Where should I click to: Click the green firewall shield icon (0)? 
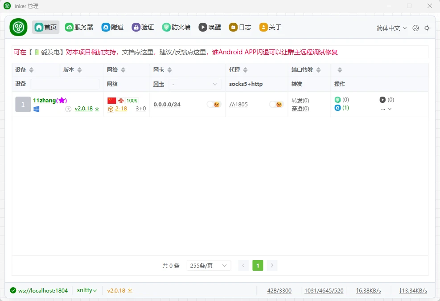pos(337,99)
